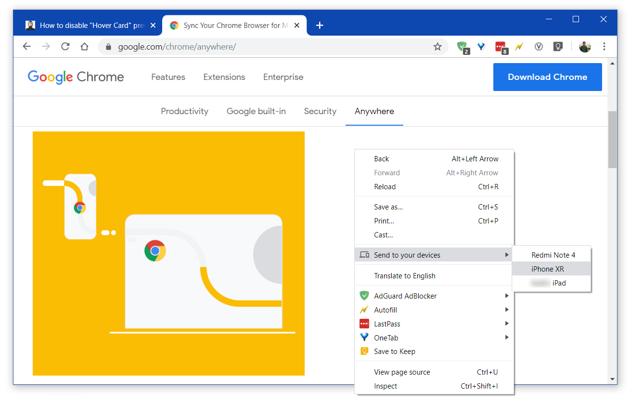Click the circled V extension icon in toolbar
630x404 pixels.
point(539,47)
